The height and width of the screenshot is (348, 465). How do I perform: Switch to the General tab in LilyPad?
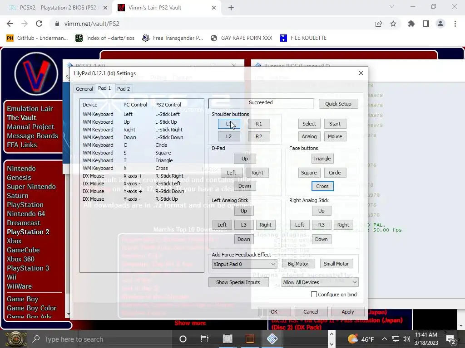pyautogui.click(x=84, y=89)
